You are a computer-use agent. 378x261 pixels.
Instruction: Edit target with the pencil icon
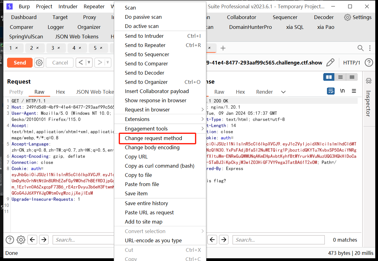330,63
